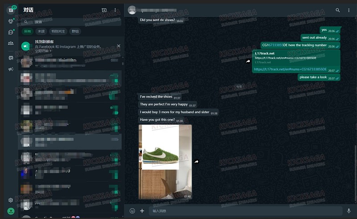357x219 pixels.
Task: Open the Channels icon in left sidebar
Action: pos(11,32)
